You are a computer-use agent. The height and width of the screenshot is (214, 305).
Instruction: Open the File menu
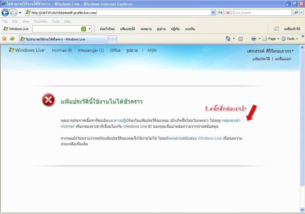pos(5,21)
